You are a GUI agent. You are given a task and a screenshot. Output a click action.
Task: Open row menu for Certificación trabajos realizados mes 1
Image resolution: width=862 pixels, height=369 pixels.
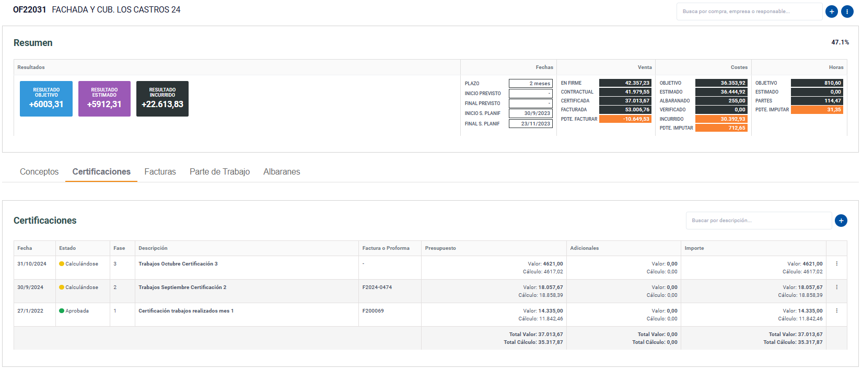(836, 311)
